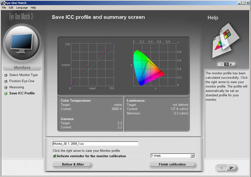
Task: Click the forward arrow to save profile
Action: click(232, 168)
